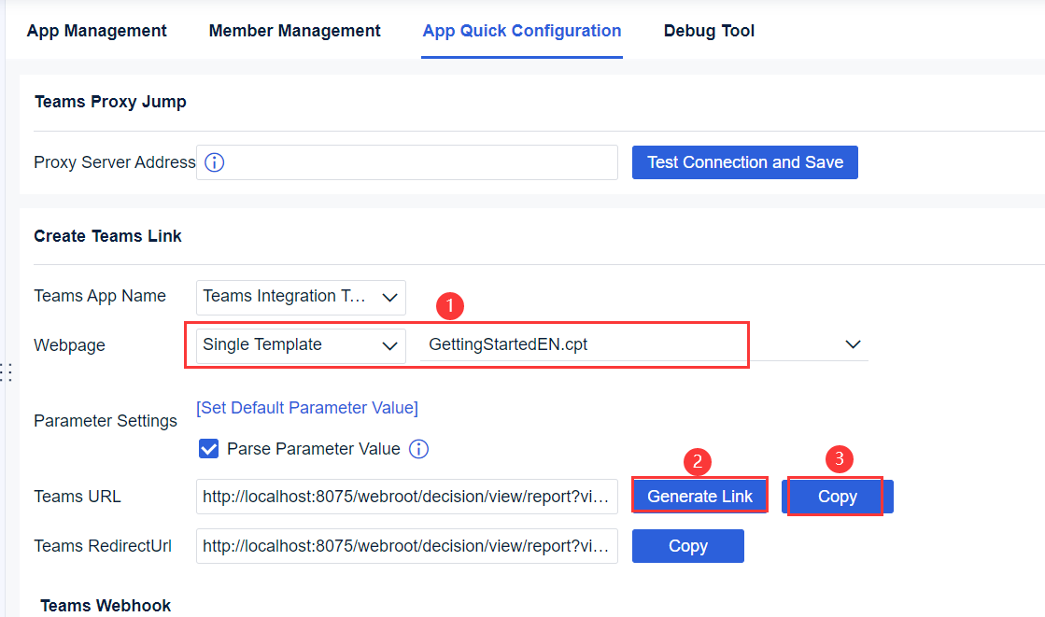
Task: Click the Teams RedirectUrl label
Action: pos(103,546)
